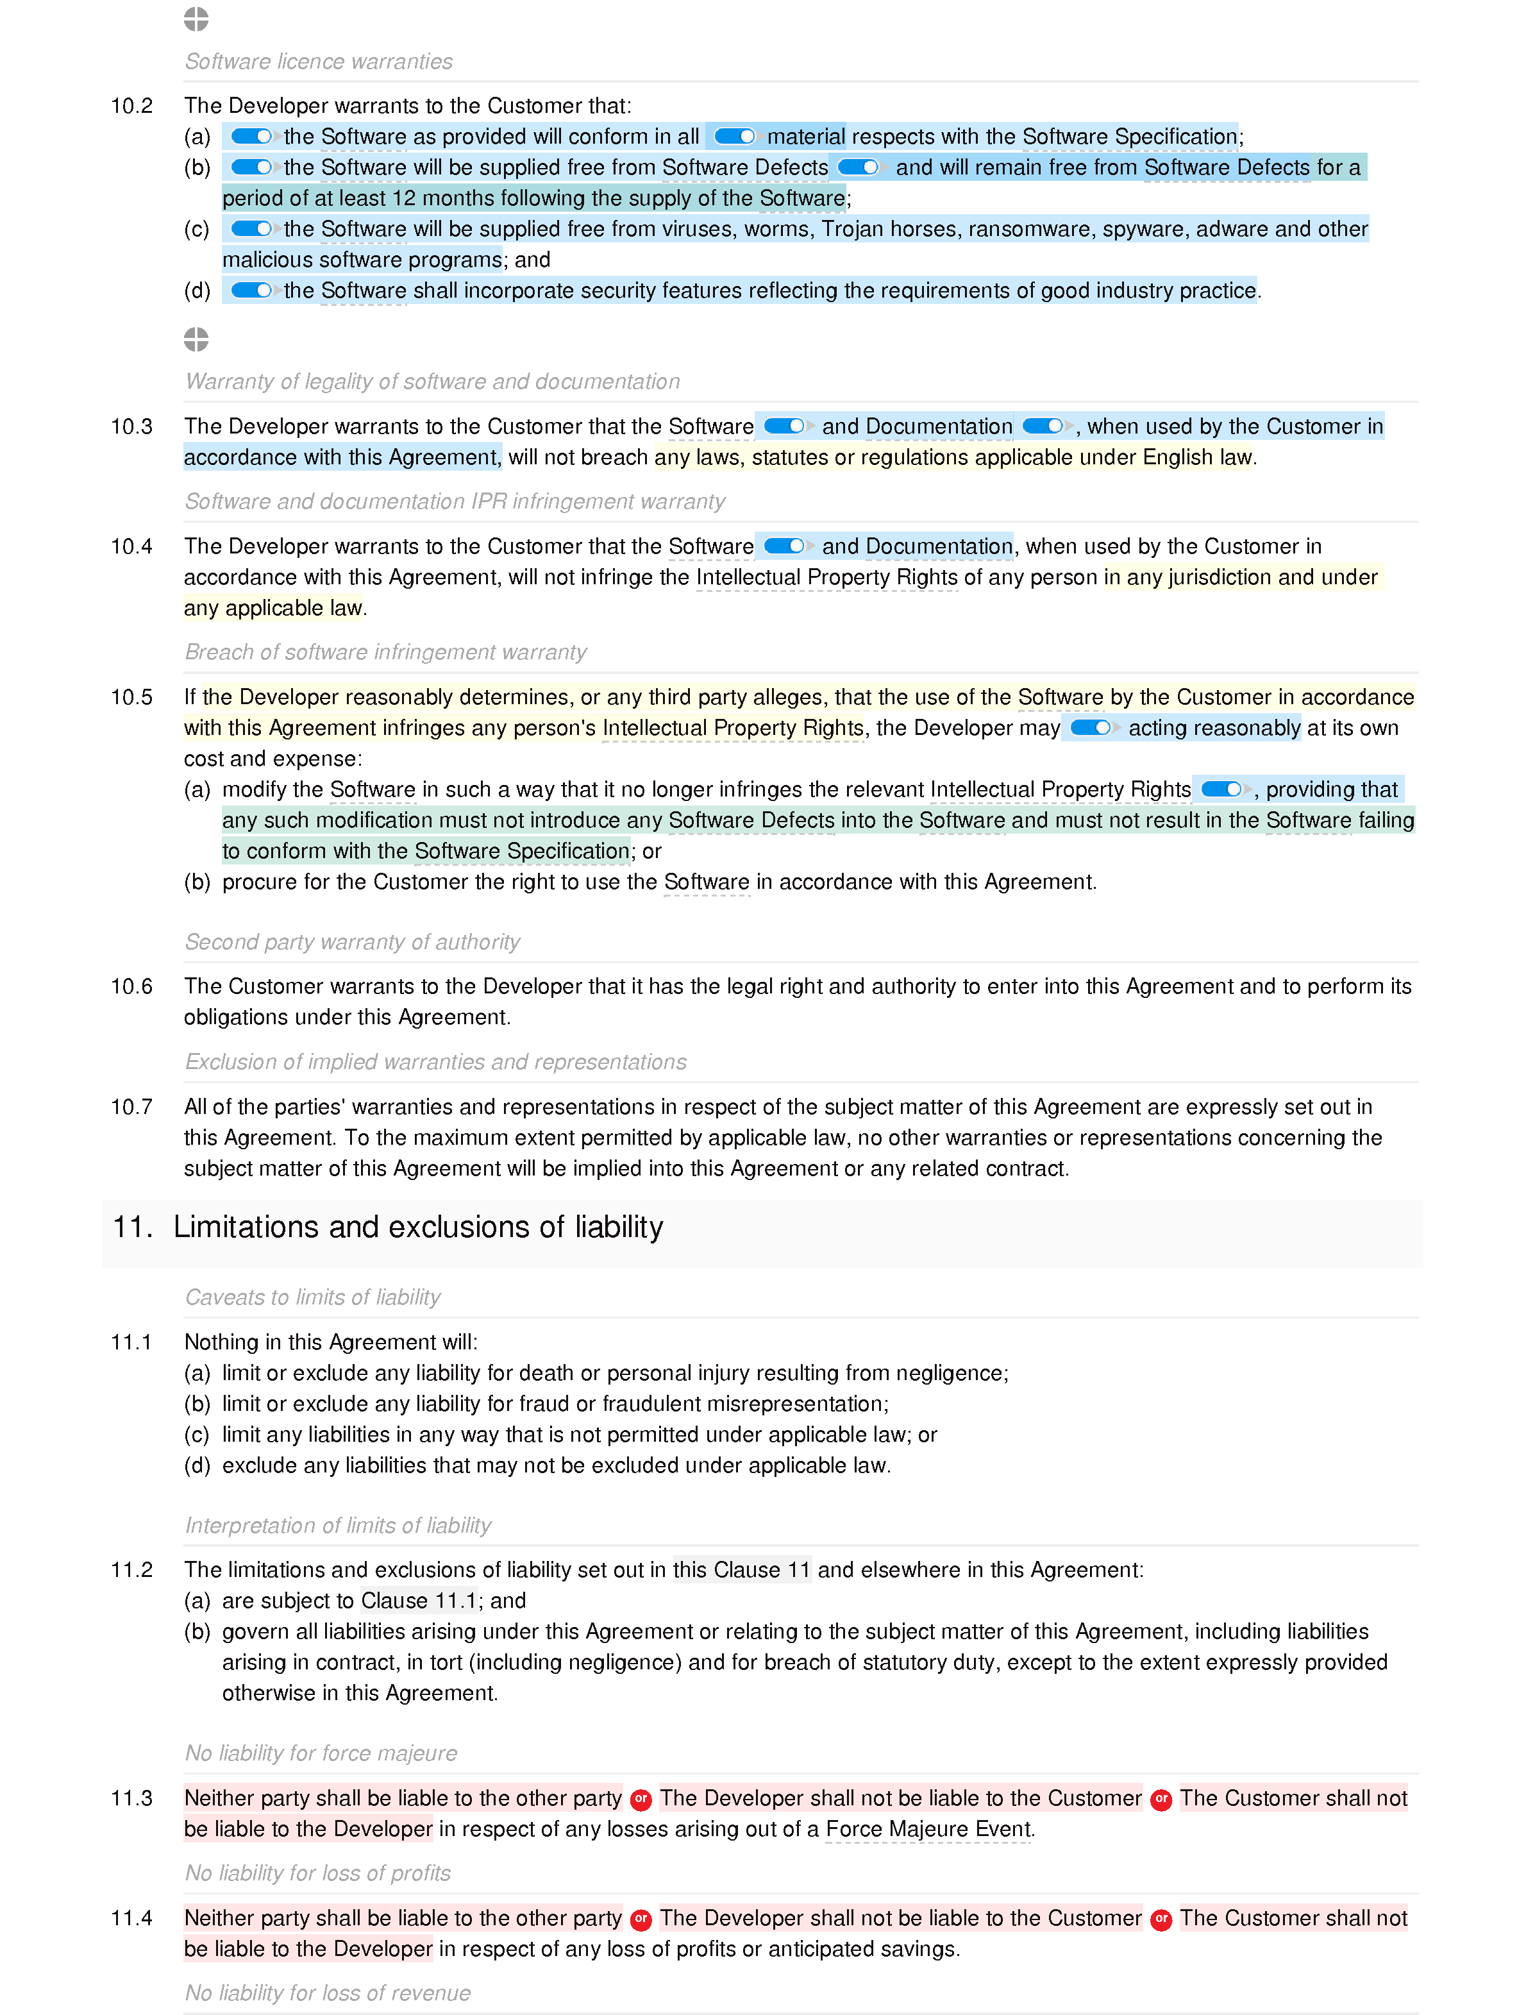This screenshot has width=1526, height=2015.
Task: Toggle the blue switch next to clause 10.2(a)
Action: (x=250, y=135)
